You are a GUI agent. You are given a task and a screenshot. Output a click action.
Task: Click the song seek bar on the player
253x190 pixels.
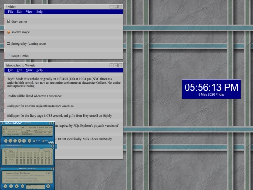(x=28, y=137)
